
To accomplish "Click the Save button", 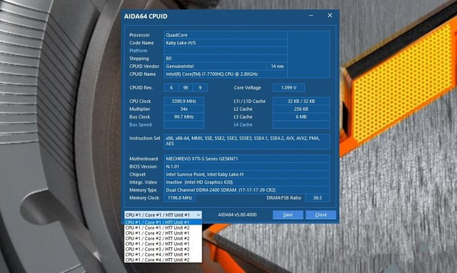I will [x=288, y=214].
